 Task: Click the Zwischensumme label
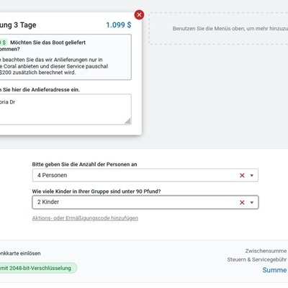[266, 251]
